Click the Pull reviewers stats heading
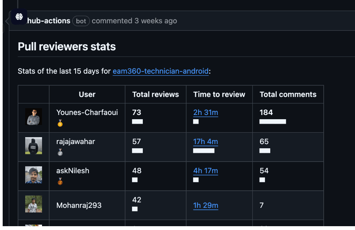355x230 pixels. (67, 47)
